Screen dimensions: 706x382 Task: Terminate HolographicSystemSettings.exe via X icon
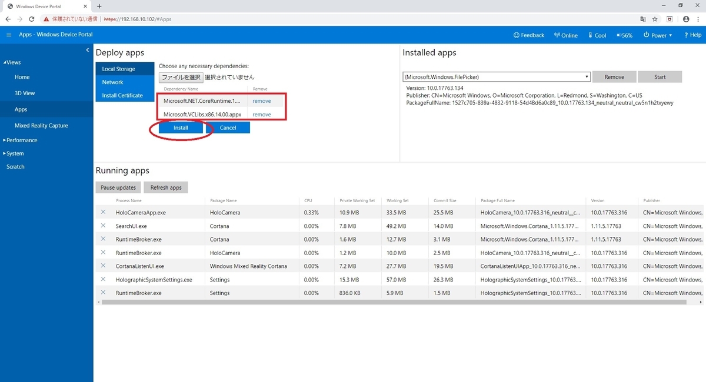(103, 279)
